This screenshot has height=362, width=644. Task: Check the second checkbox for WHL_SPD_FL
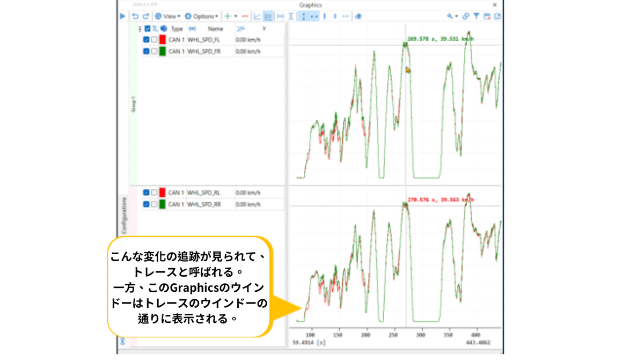coord(154,40)
